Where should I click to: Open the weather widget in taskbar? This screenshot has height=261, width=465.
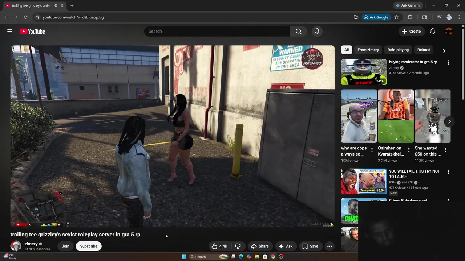click(10, 256)
